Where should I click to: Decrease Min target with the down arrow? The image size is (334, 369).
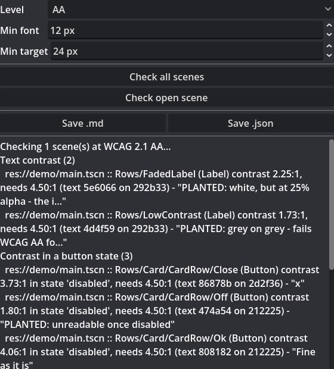(329, 55)
